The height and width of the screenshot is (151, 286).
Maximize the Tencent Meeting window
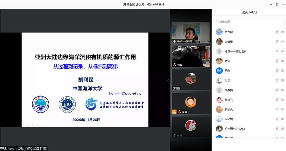277,4
